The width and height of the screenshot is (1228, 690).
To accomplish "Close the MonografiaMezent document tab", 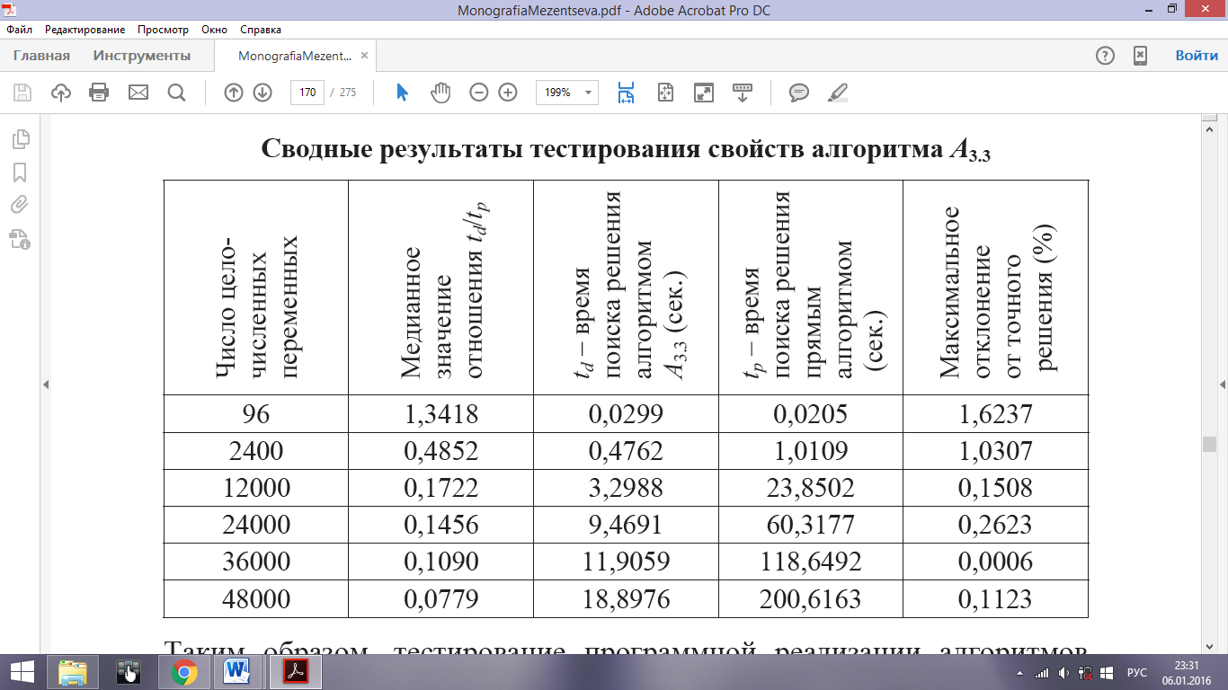I will [x=364, y=56].
